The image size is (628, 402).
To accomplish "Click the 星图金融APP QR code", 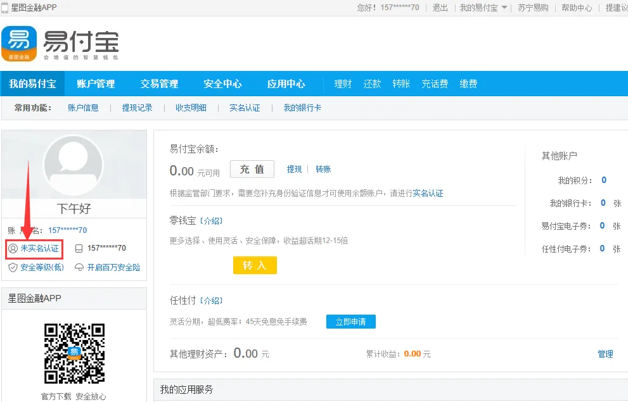I will point(75,354).
